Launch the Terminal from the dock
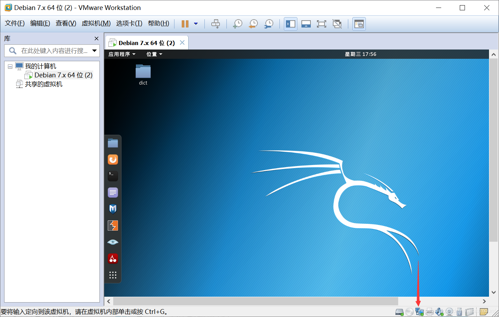499x317 pixels. click(x=113, y=176)
